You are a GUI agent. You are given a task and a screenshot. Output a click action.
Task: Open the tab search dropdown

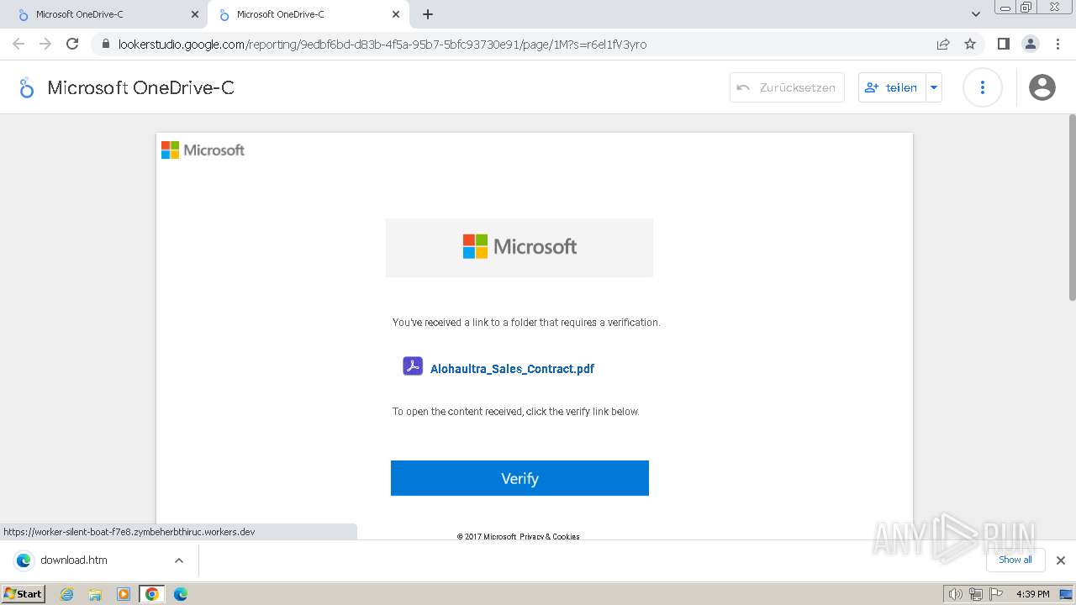coord(976,14)
